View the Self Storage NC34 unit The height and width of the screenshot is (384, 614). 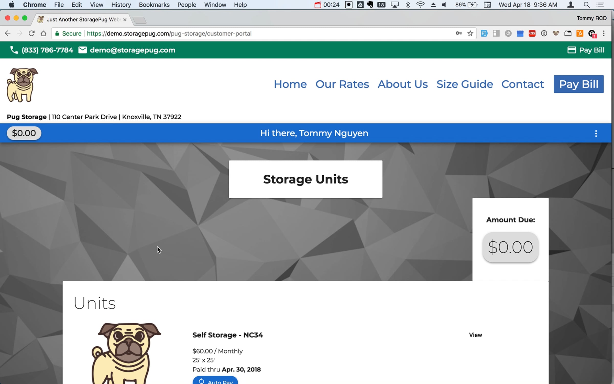click(x=475, y=335)
